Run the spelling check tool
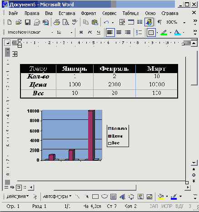Image resolution: width=199 pixels, height=212 pixels. click(x=75, y=22)
